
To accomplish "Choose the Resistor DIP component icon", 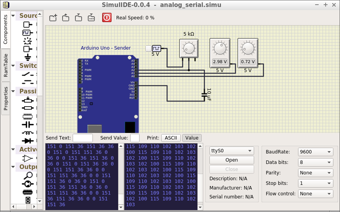I will click(x=28, y=116).
